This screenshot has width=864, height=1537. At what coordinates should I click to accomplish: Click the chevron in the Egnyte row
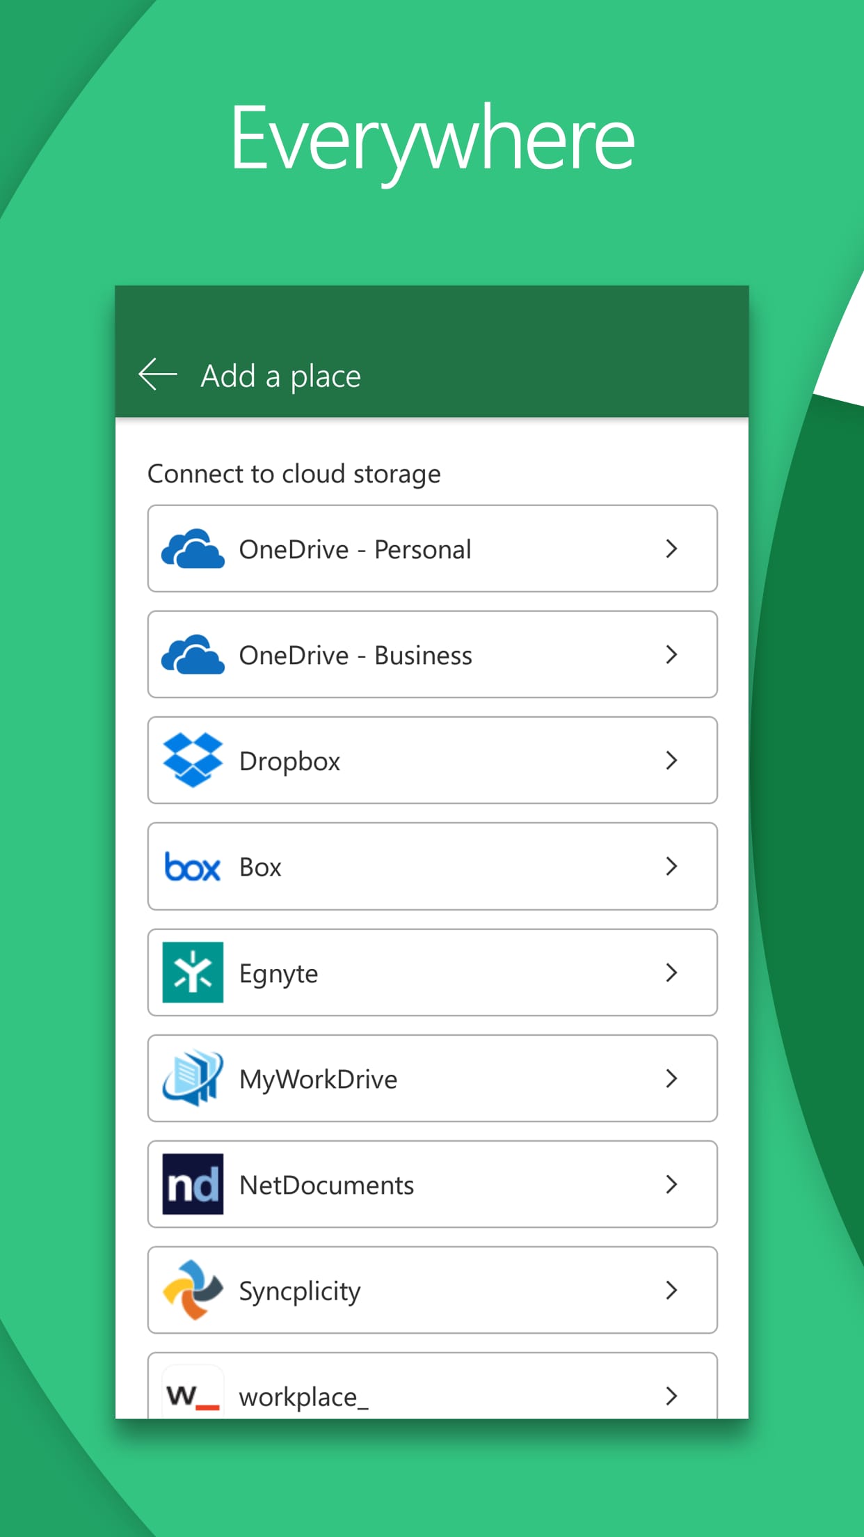tap(671, 972)
